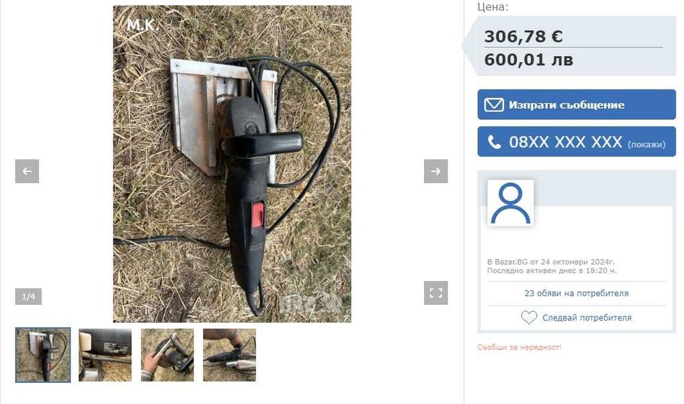The image size is (684, 404).
Task: Click the main product photo
Action: pos(232,164)
